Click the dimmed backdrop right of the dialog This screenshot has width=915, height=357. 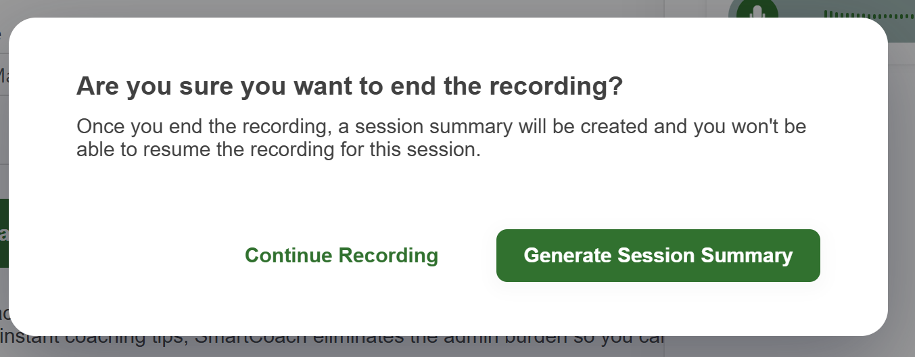pyautogui.click(x=902, y=203)
